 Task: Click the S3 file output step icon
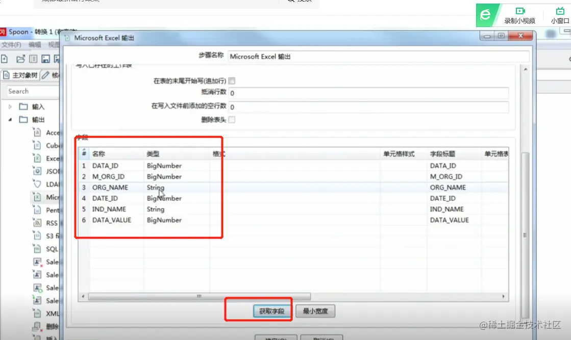tap(37, 236)
